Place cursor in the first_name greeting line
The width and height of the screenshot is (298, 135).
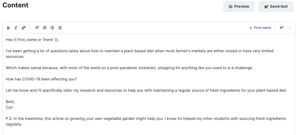click(32, 39)
